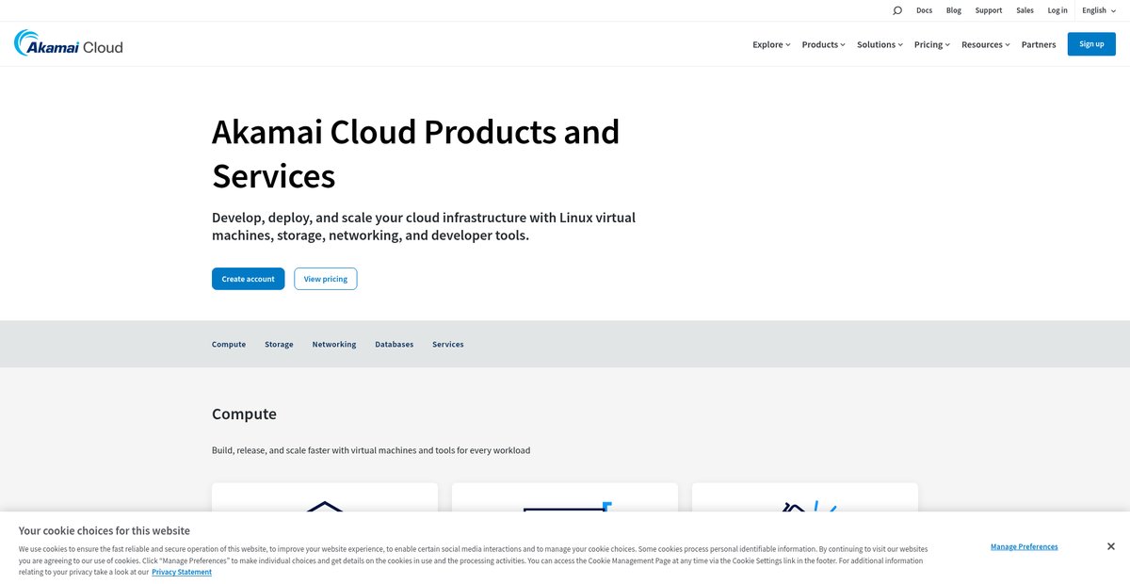This screenshot has height=584, width=1130.
Task: Click the "Akamai Cloud Products and Services" heading
Action: tap(415, 154)
